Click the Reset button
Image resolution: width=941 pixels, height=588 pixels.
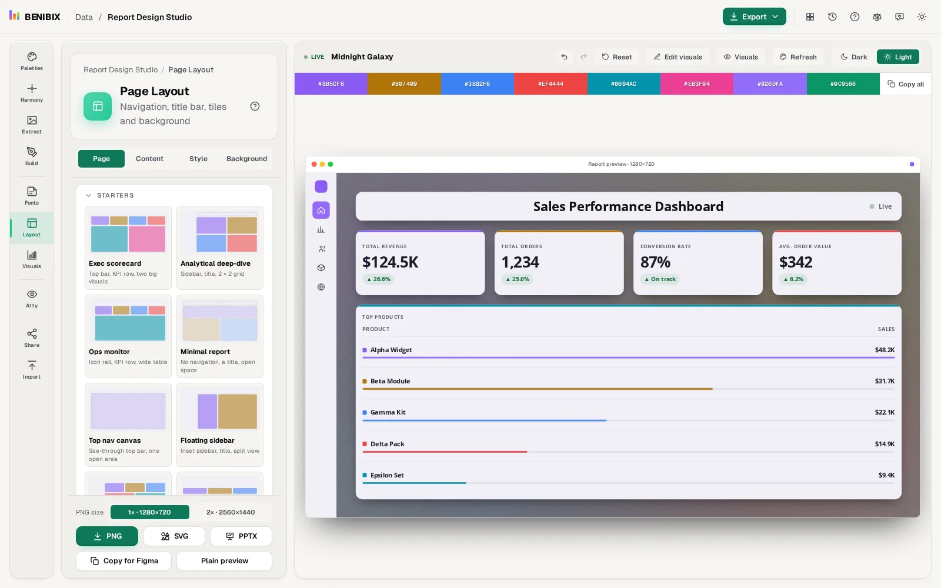coord(617,57)
